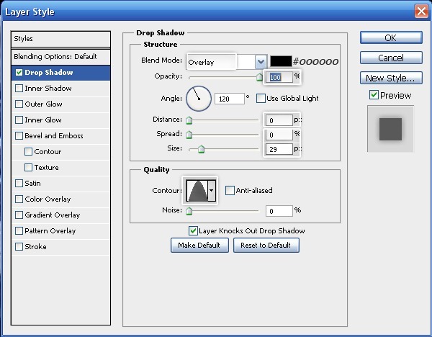
Task: Click Make Default button
Action: [x=200, y=246]
